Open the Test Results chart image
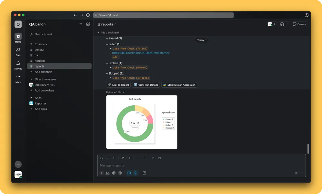The image size is (322, 194). 142,122
